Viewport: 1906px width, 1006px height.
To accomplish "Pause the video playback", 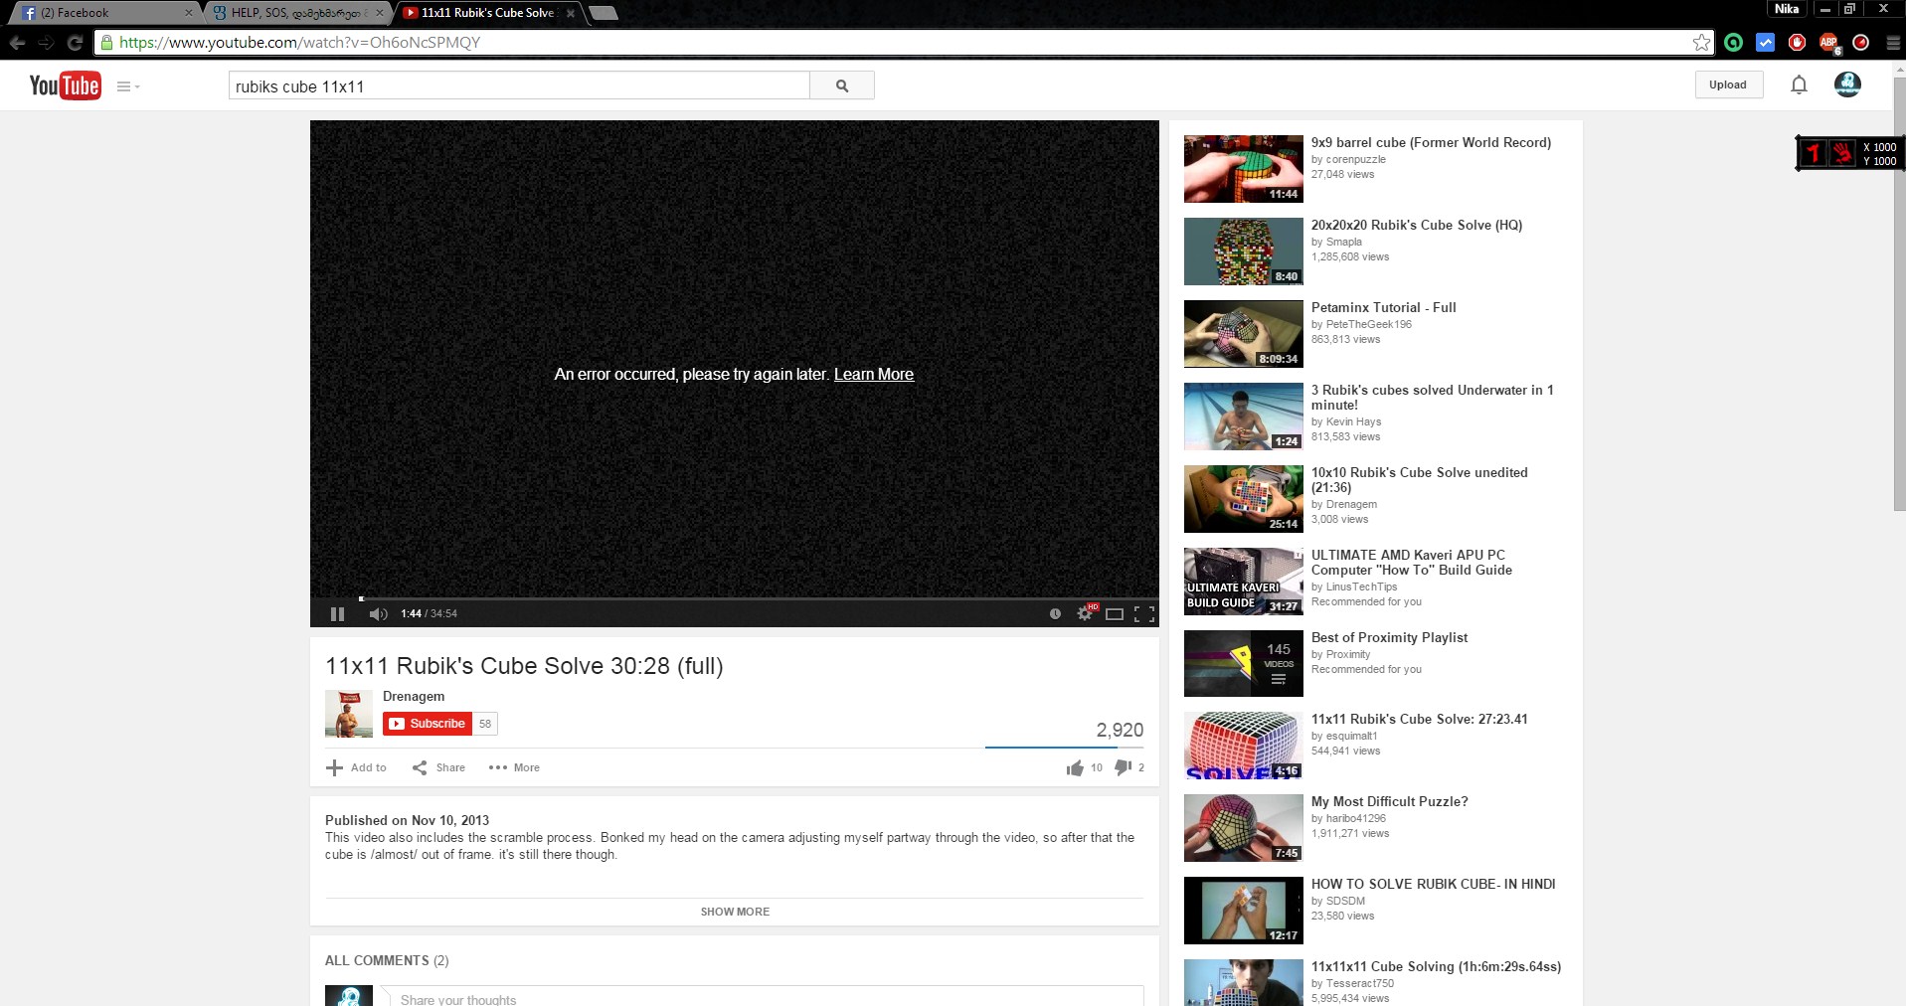I will (x=337, y=614).
